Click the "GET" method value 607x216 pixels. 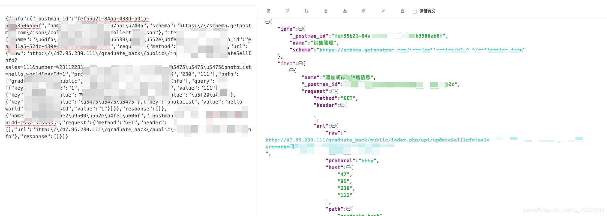(348, 98)
